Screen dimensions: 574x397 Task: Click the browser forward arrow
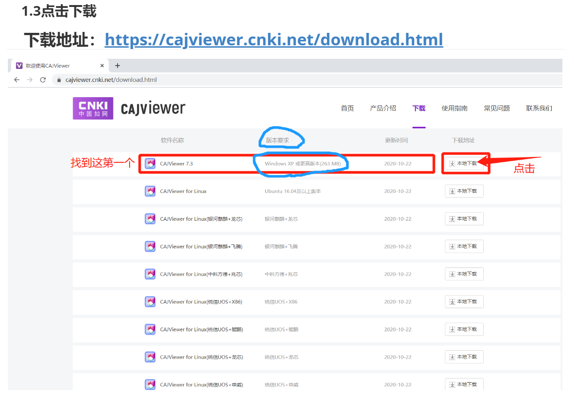coord(30,80)
